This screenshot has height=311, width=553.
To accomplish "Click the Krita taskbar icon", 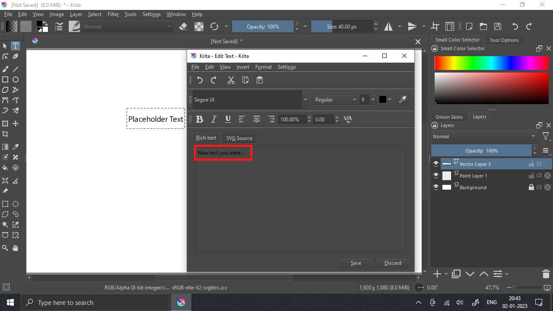I will pos(181,302).
